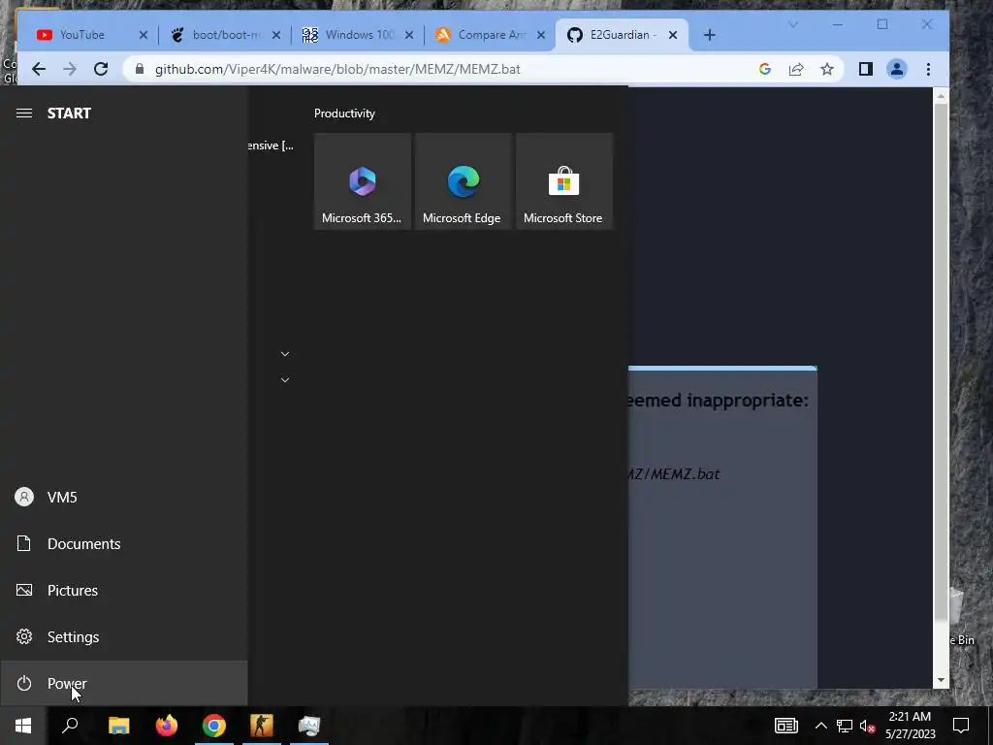The image size is (993, 745).
Task: Reload the current page
Action: [x=101, y=69]
